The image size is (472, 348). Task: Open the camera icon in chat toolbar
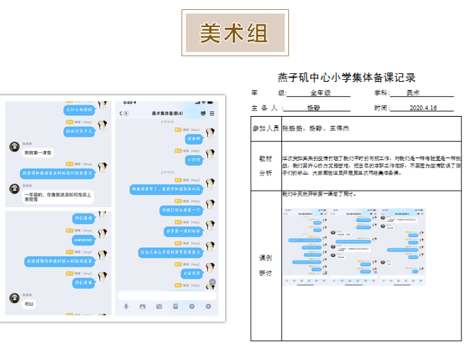click(159, 306)
